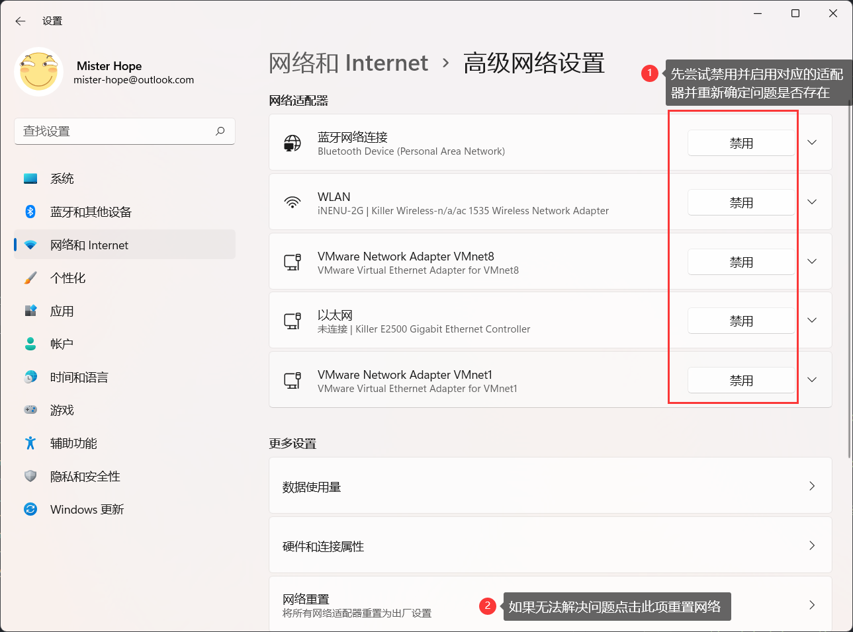Select 网络和 Internet in sidebar
Viewport: 853px width, 632px height.
pos(124,245)
